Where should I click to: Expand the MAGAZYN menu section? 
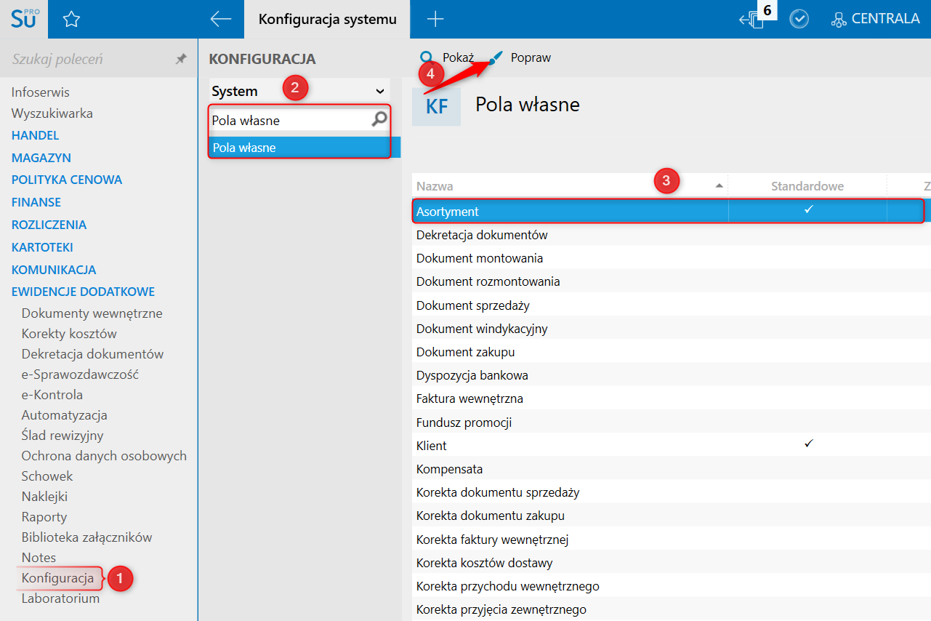41,158
